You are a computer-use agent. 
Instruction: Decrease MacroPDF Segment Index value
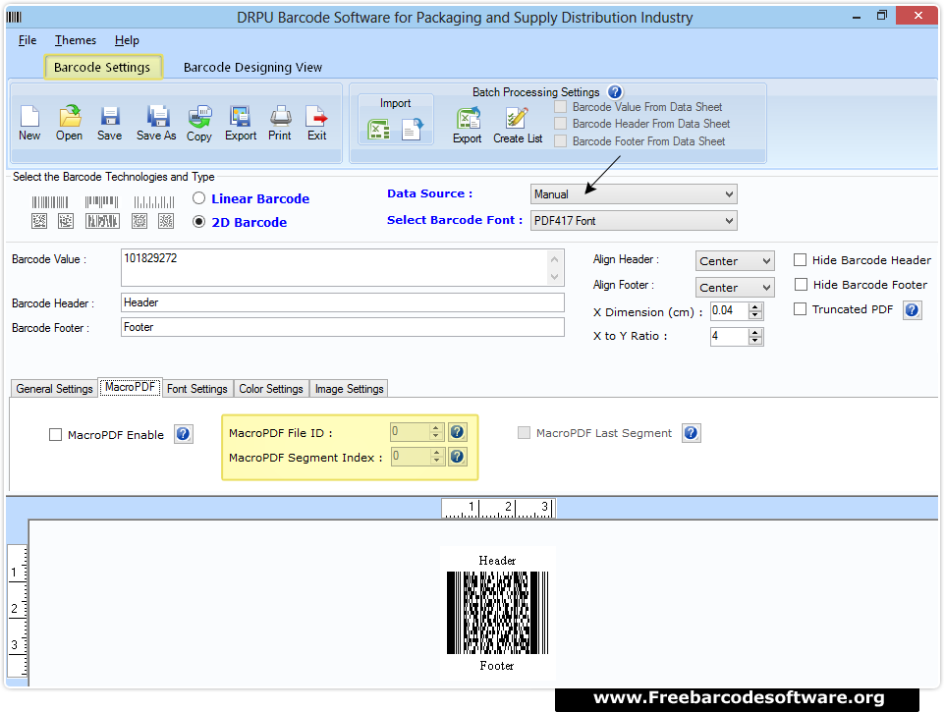pos(436,461)
